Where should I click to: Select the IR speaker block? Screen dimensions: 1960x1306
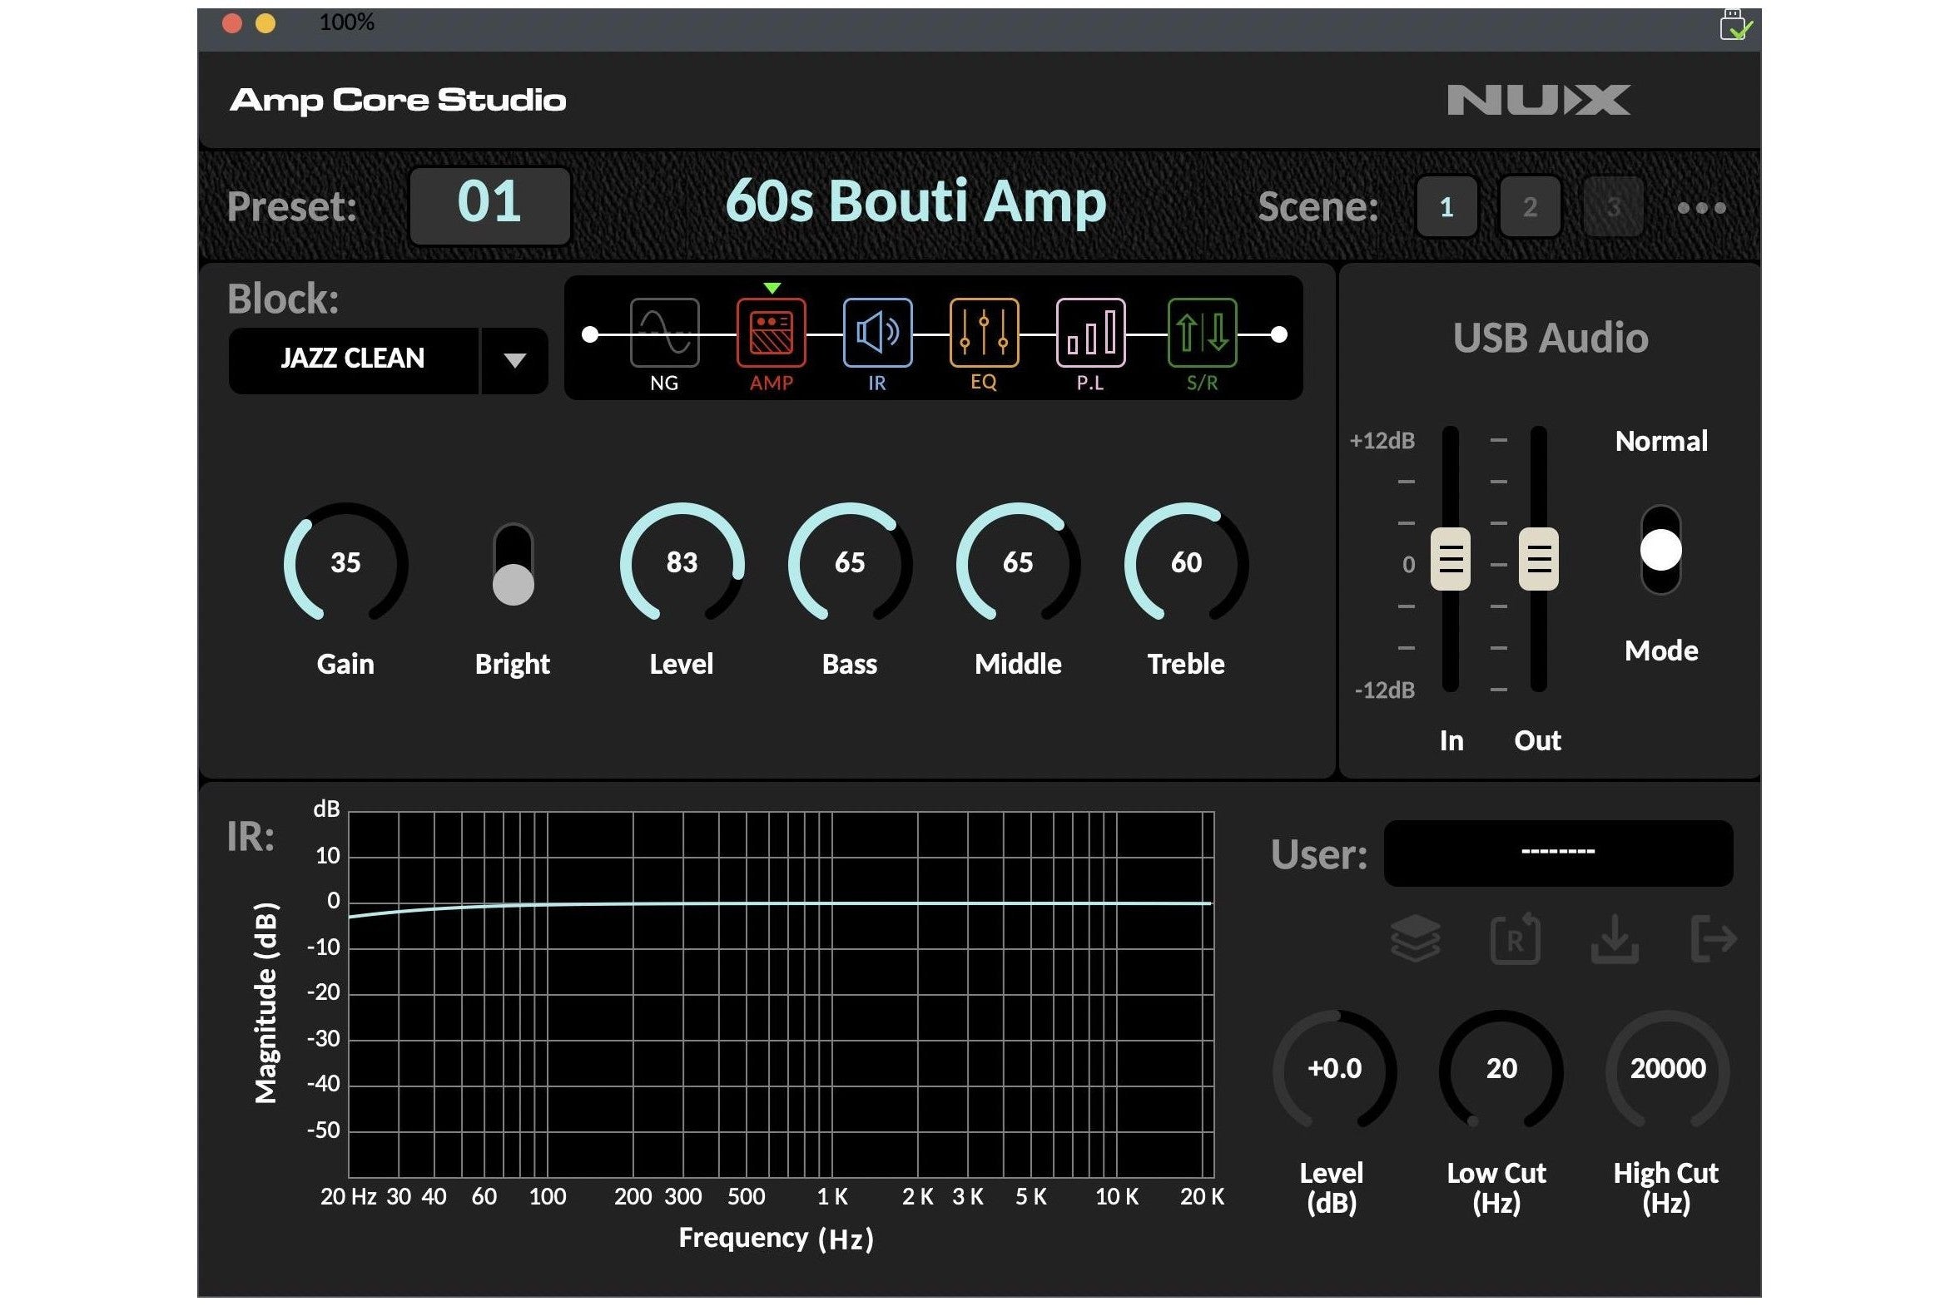point(877,334)
